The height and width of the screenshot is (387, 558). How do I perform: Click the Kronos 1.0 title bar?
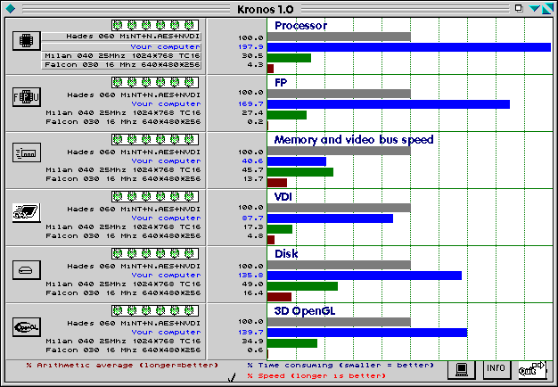[278, 7]
